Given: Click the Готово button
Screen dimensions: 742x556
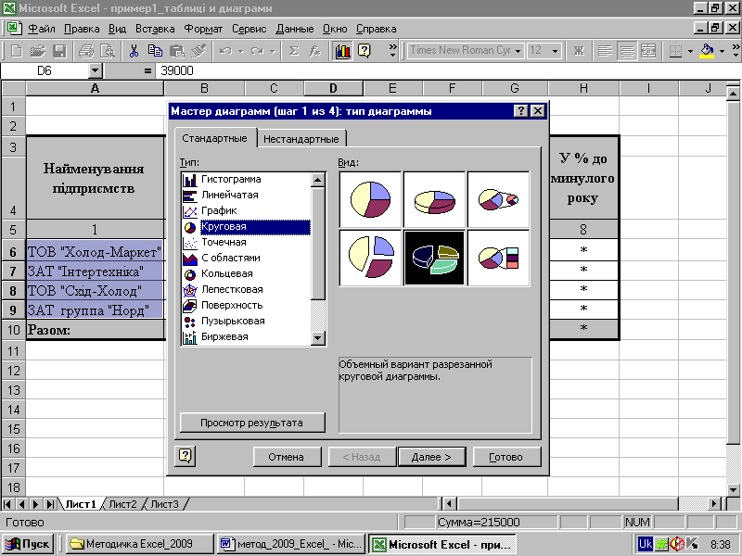Looking at the screenshot, I should tap(506, 457).
